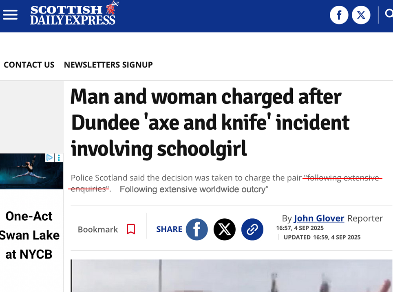Open One-Act Swan Lake at NYCB advert
Screen dimensions: 393x292
(x=29, y=235)
